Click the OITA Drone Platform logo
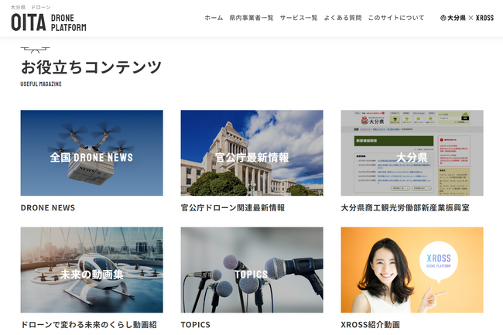Image resolution: width=503 pixels, height=335 pixels. pos(49,22)
